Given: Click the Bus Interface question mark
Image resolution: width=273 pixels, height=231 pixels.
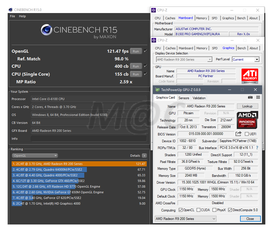Looking at the screenshot, I should [257, 148].
